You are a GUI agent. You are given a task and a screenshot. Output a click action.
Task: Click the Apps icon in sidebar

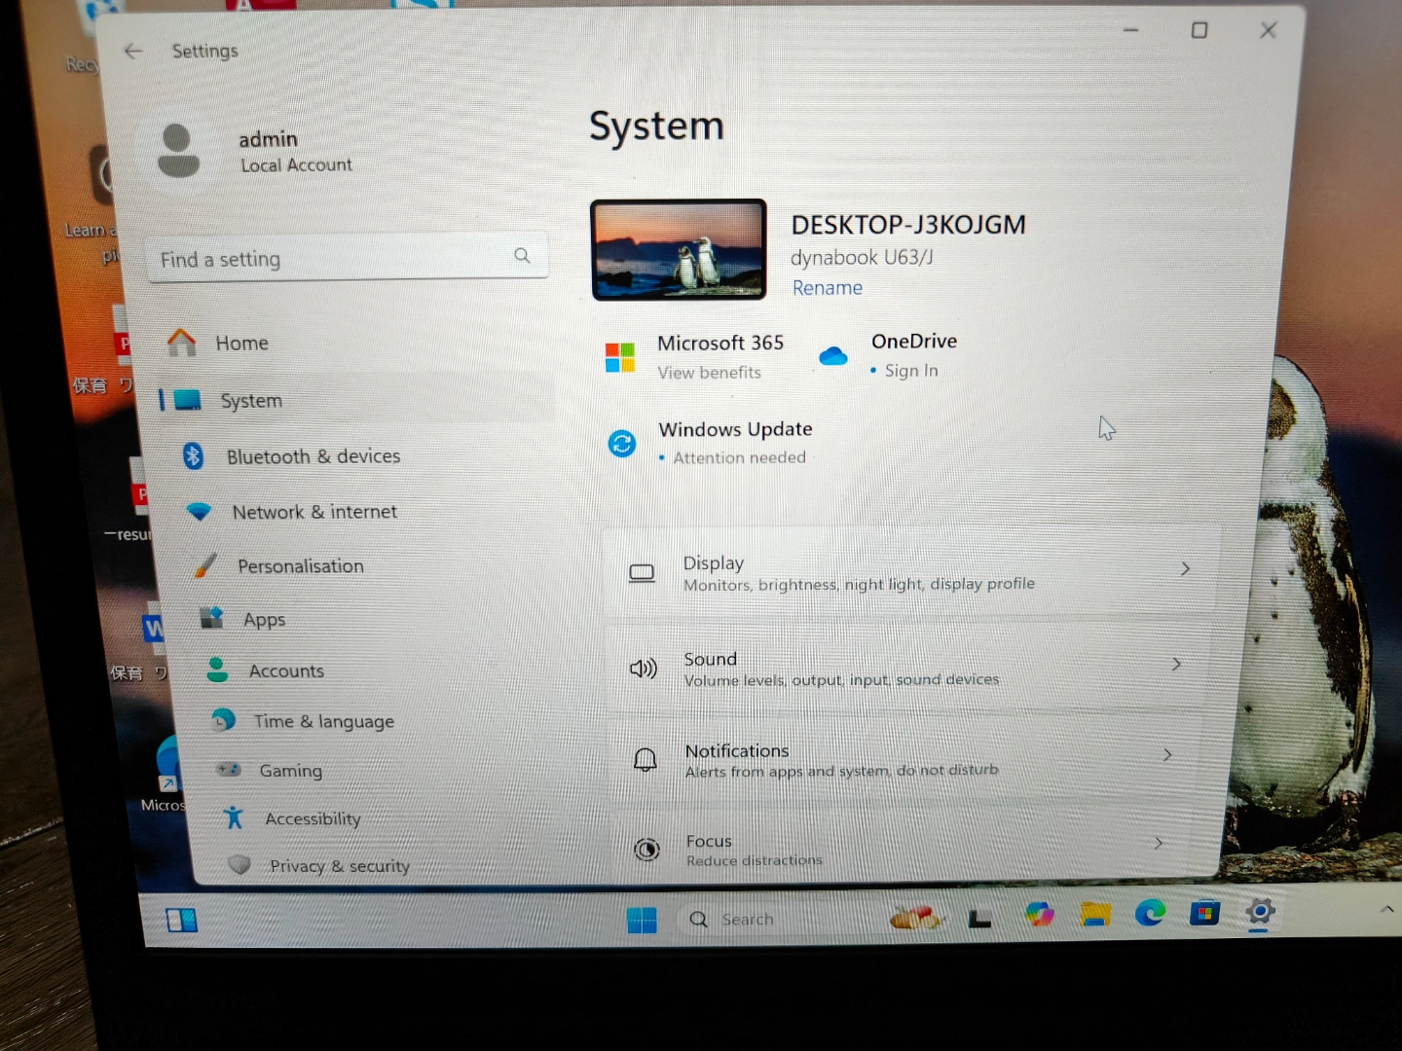coord(211,618)
